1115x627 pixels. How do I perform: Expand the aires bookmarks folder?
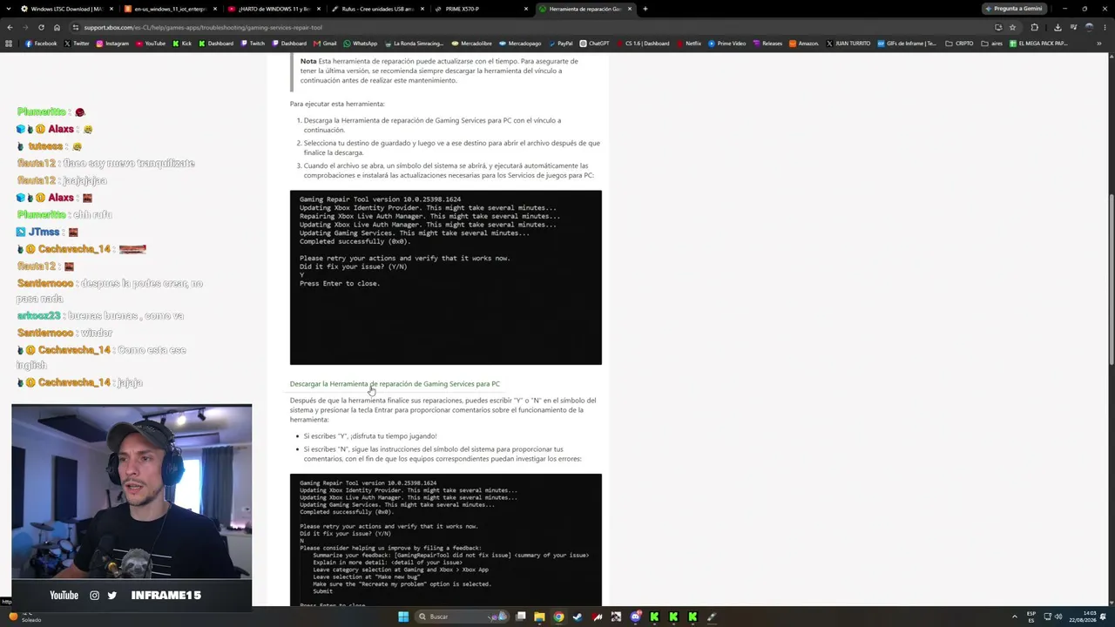991,44
